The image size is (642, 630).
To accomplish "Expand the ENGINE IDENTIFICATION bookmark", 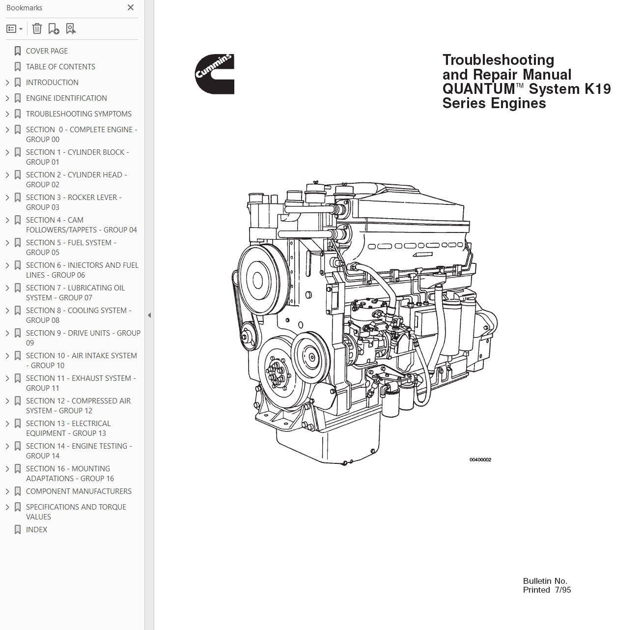I will tap(7, 98).
